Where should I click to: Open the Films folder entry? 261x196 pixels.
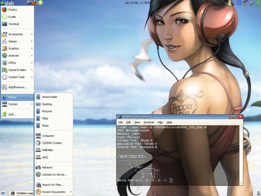click(x=54, y=118)
